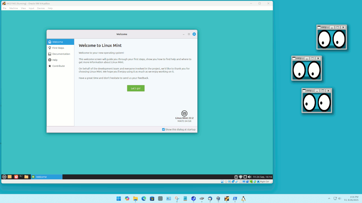Open Windows clock showing 4:16 PM

(x=351, y=198)
